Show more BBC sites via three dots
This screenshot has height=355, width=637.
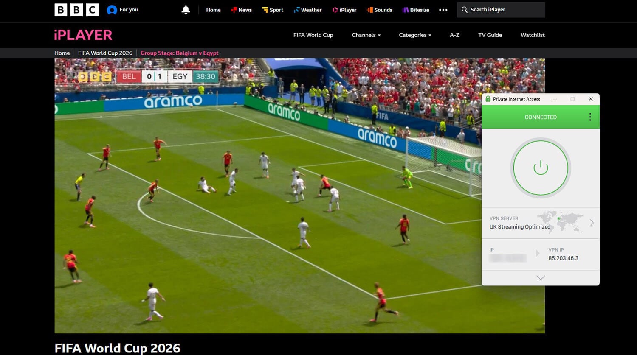[x=443, y=10]
